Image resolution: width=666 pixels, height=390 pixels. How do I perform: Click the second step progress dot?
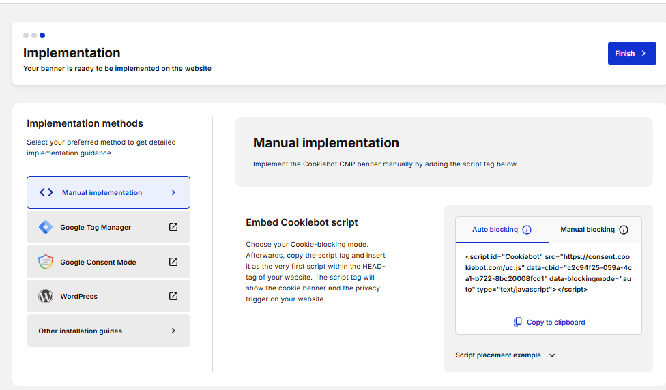tap(34, 35)
